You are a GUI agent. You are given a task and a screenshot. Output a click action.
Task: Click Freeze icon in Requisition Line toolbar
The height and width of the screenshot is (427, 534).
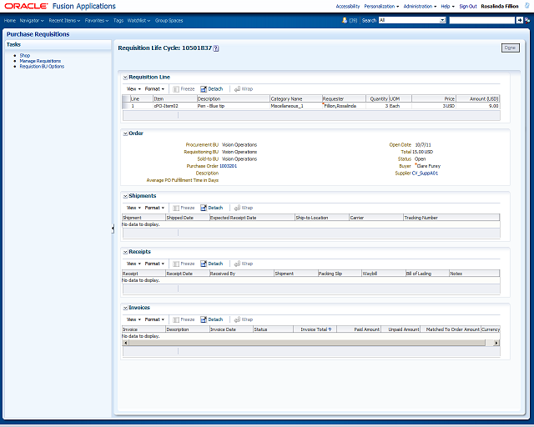[176, 89]
